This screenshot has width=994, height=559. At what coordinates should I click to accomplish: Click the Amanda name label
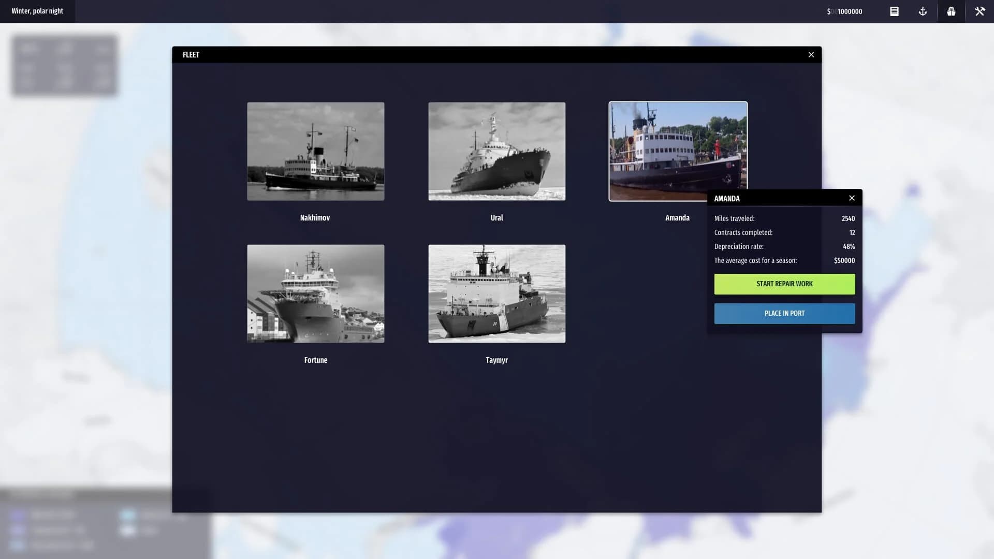[x=677, y=217]
